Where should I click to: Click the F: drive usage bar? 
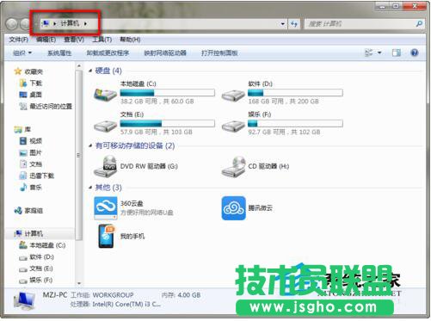click(x=295, y=123)
